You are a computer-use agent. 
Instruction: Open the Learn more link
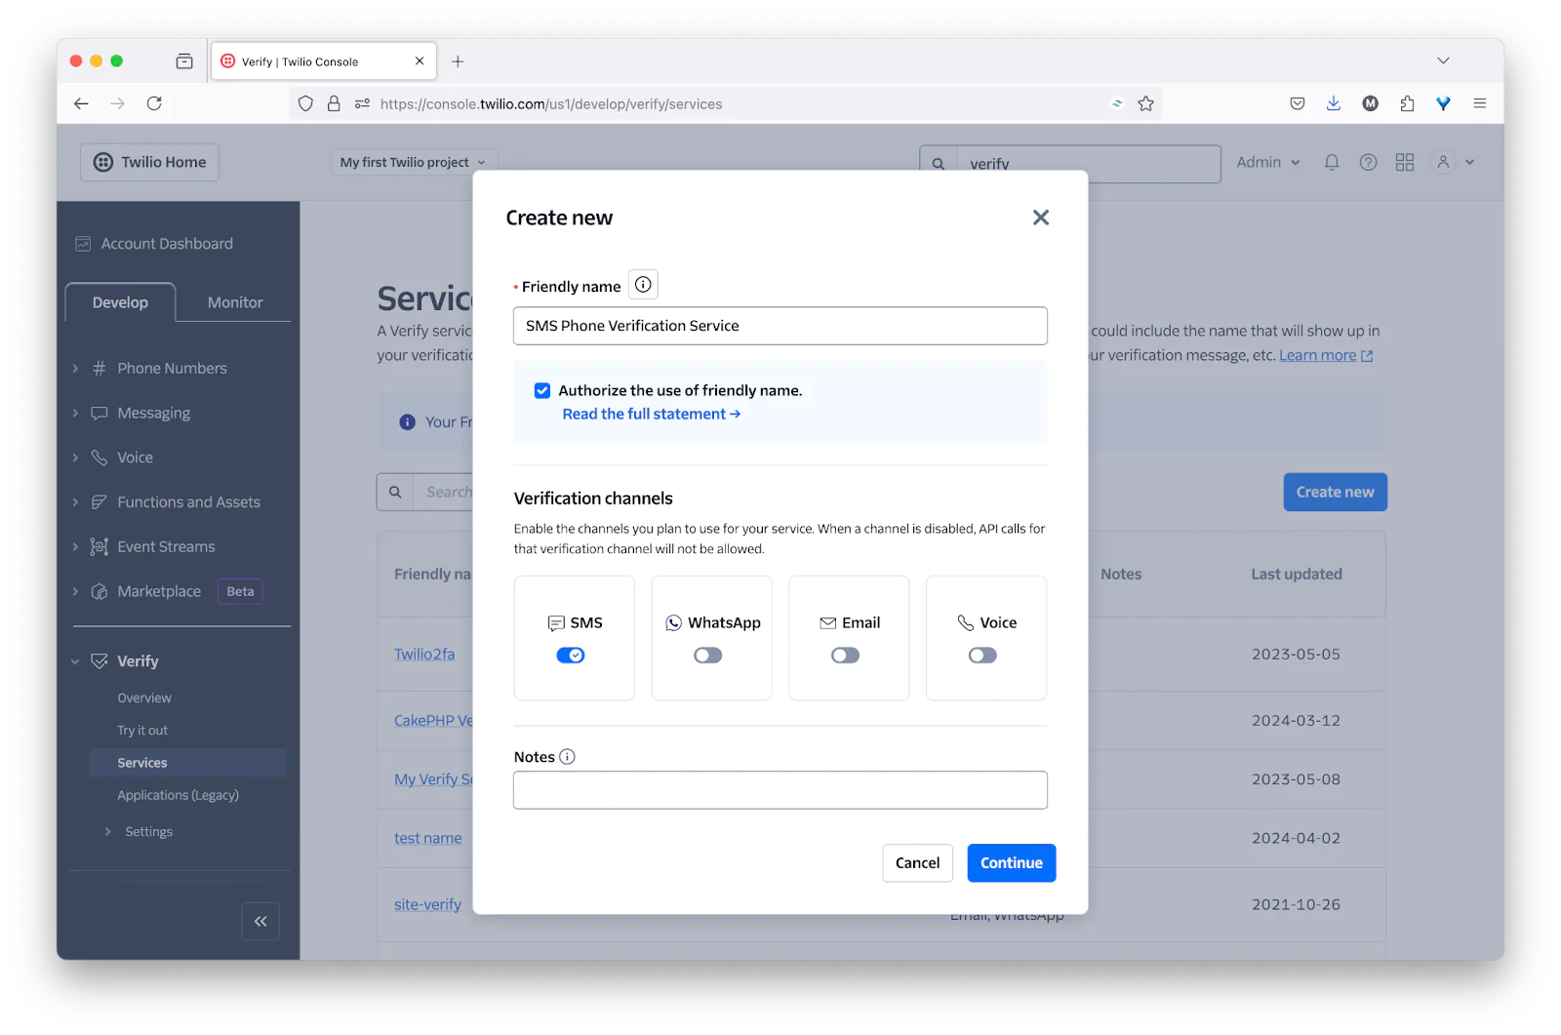tap(1326, 356)
